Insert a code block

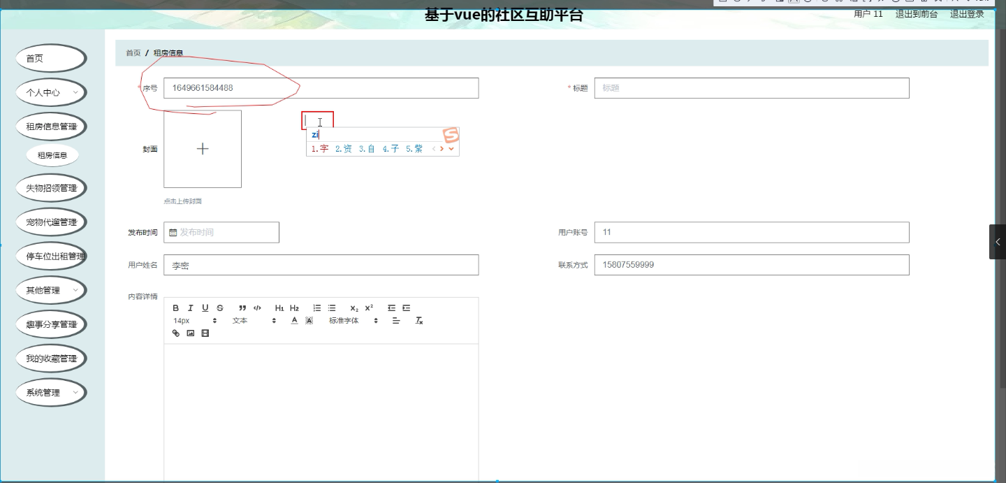257,308
